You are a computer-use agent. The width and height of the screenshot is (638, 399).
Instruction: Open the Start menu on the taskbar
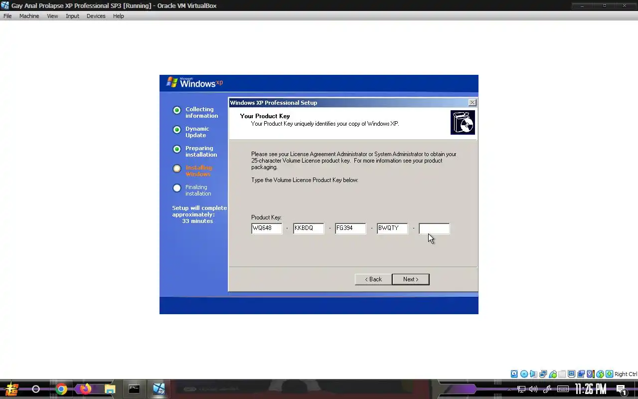tap(12, 389)
